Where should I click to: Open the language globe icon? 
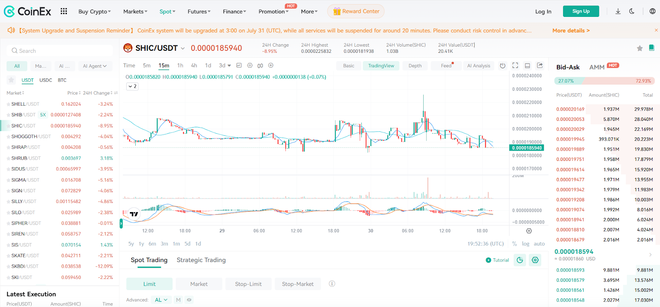point(653,11)
